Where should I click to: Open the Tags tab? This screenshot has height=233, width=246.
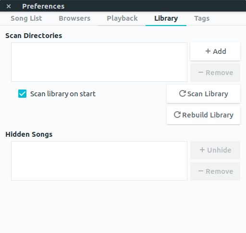202,18
